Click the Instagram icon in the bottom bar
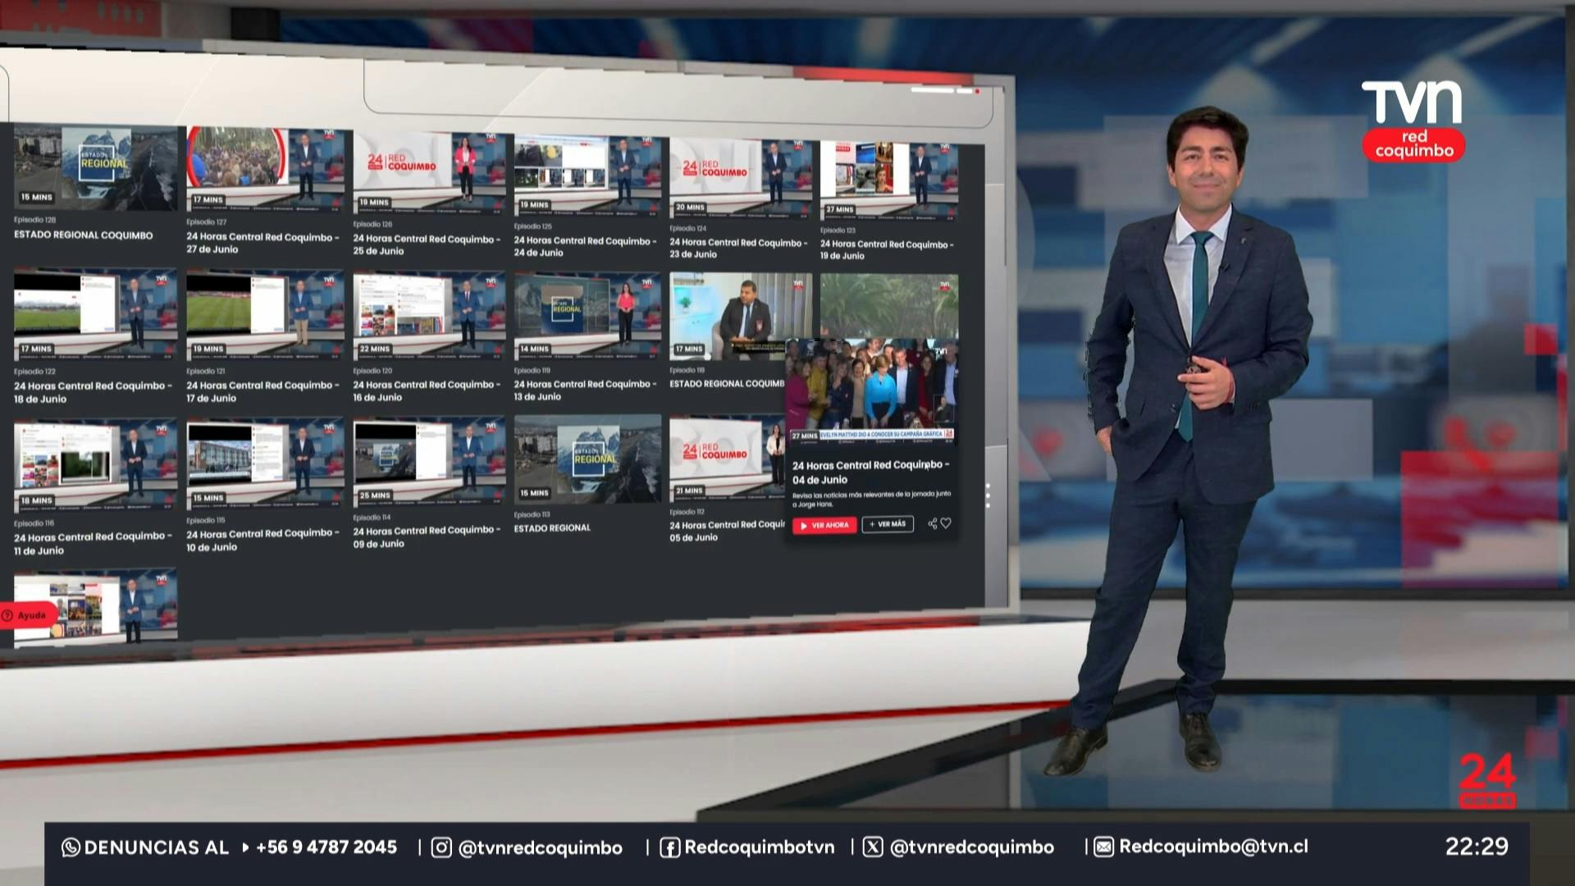 441,847
